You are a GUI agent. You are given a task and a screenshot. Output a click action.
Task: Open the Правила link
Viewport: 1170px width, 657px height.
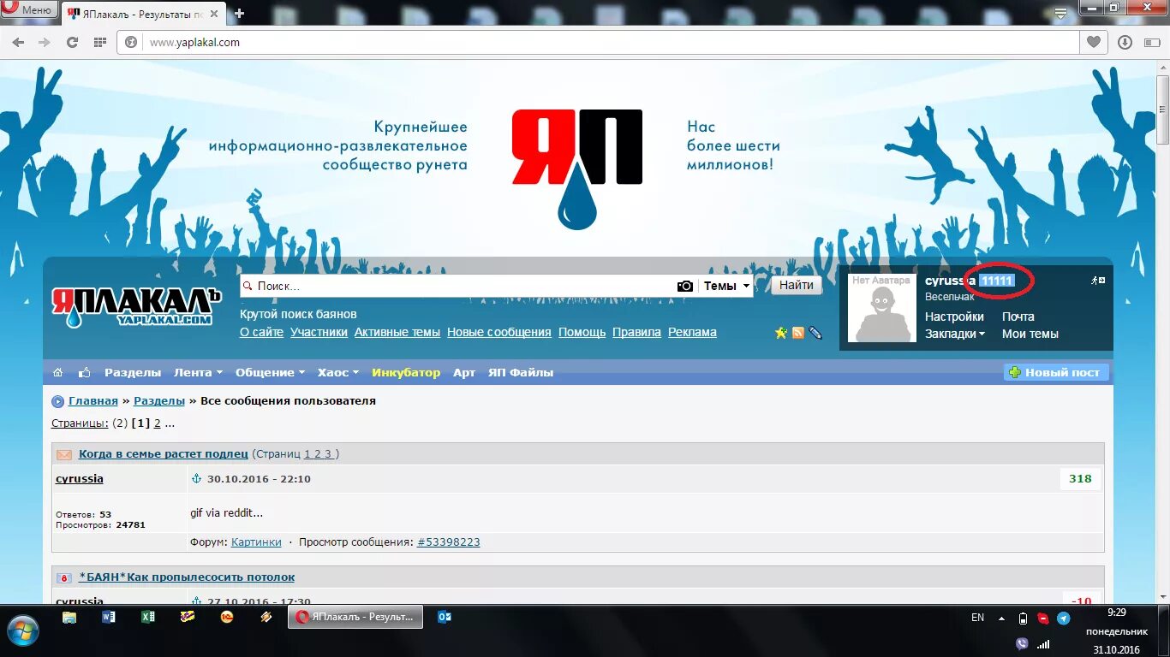[x=636, y=332]
